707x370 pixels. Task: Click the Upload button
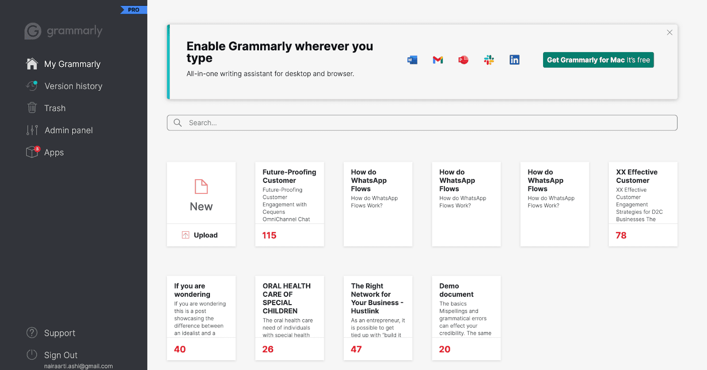[201, 235]
